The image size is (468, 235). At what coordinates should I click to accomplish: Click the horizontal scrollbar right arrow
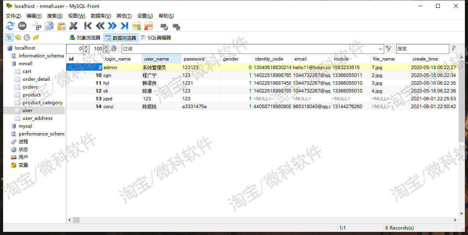[x=455, y=220]
